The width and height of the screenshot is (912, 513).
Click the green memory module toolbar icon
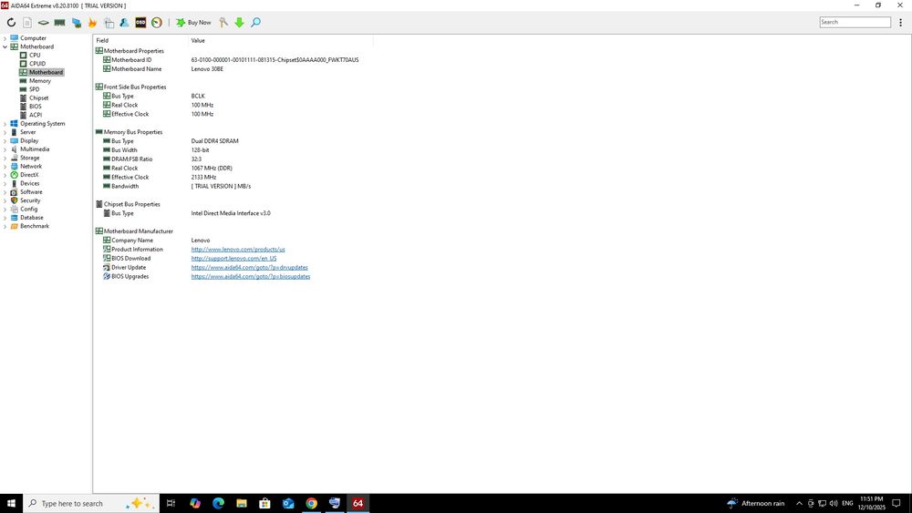[x=60, y=23]
